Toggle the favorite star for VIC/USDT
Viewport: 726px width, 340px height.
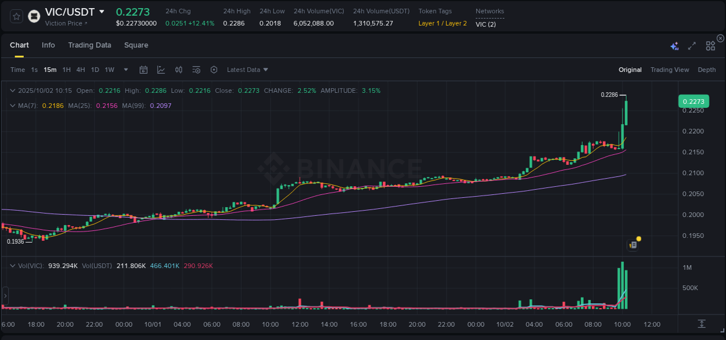[x=16, y=16]
